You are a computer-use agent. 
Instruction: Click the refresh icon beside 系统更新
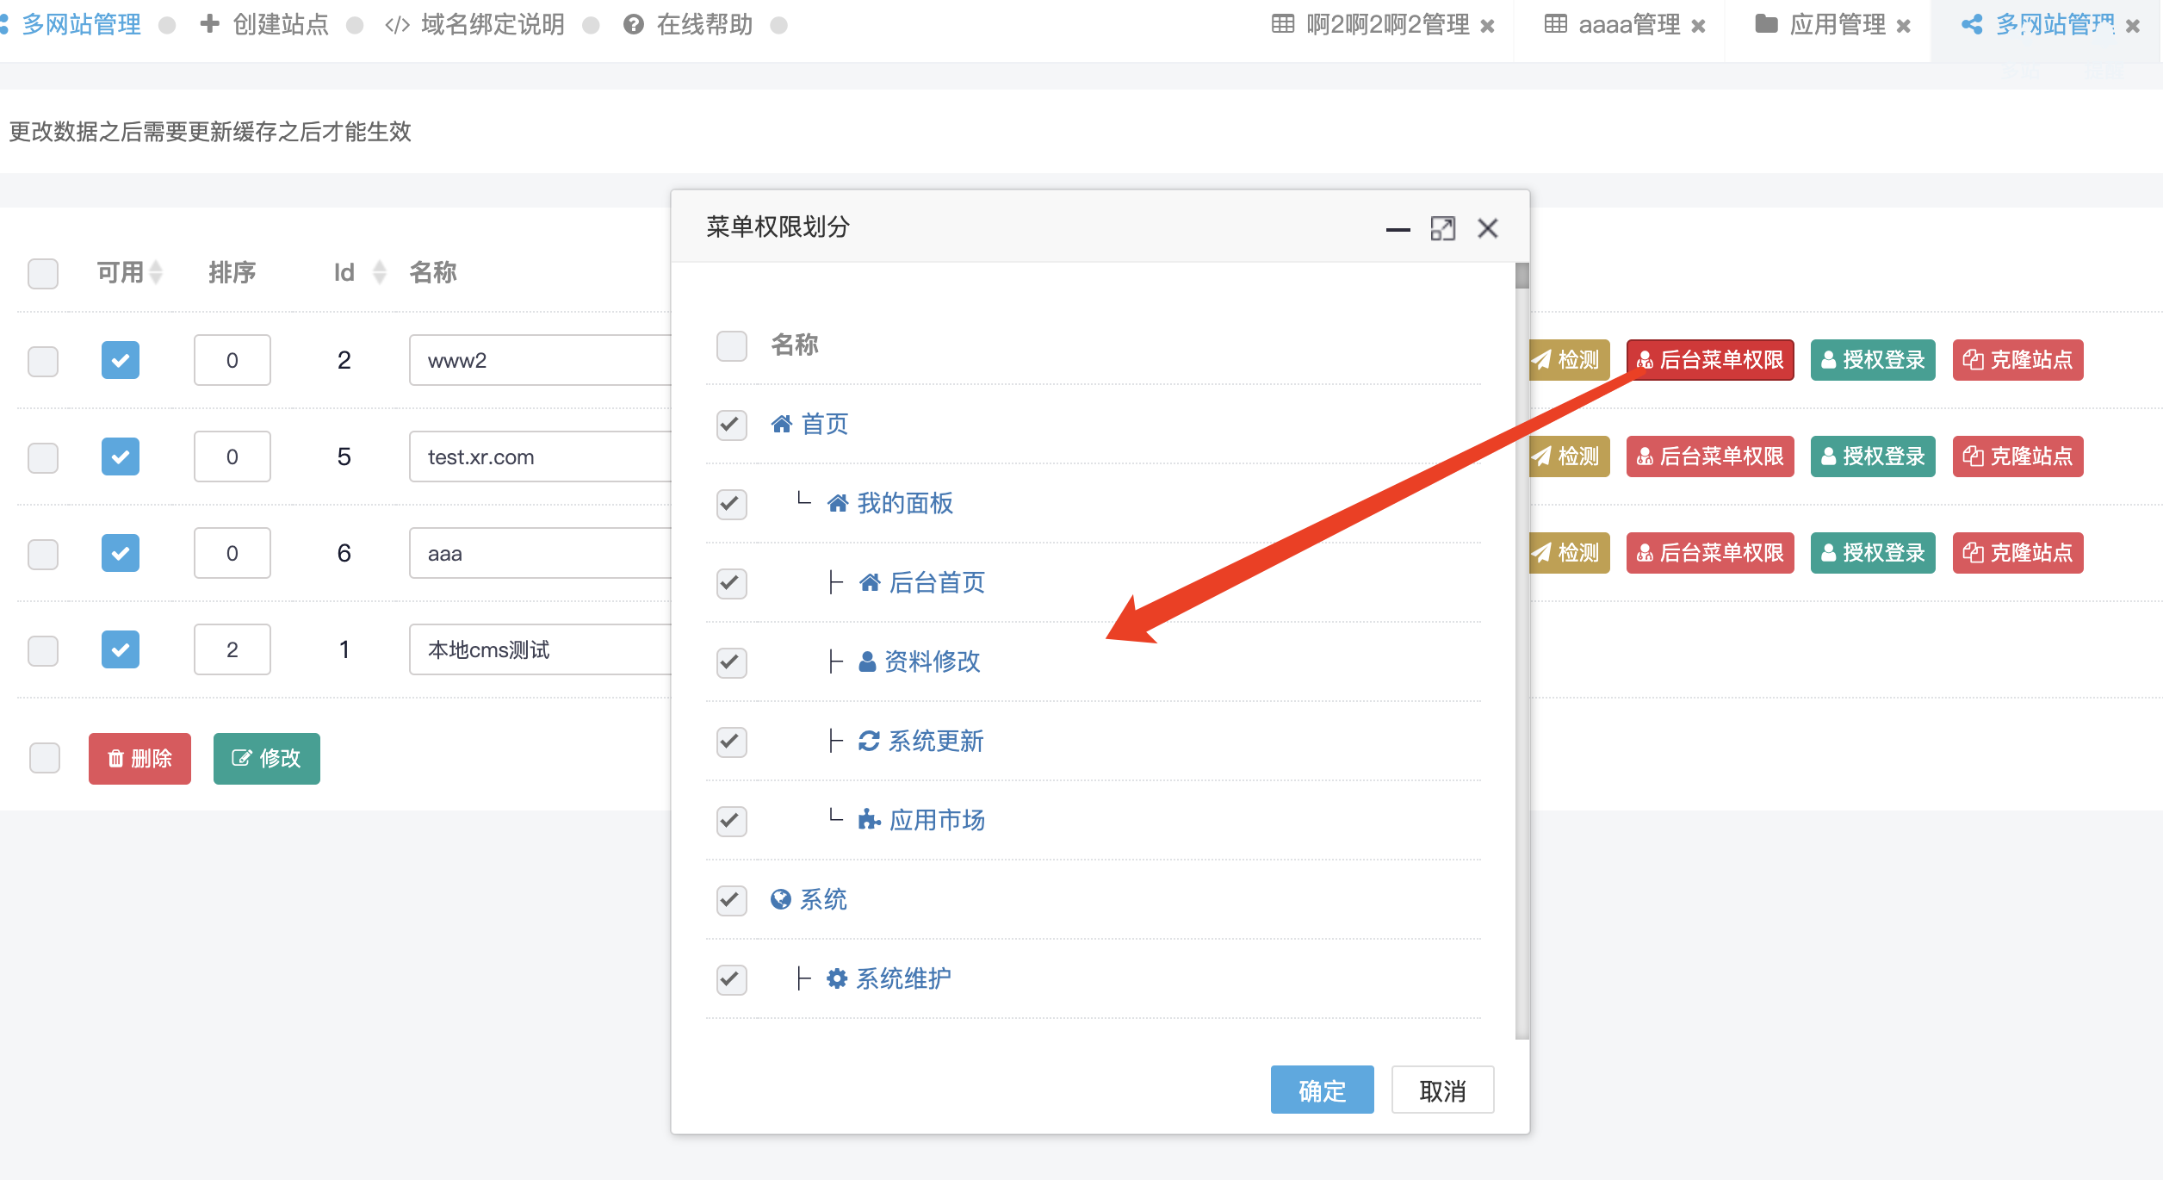pos(869,741)
